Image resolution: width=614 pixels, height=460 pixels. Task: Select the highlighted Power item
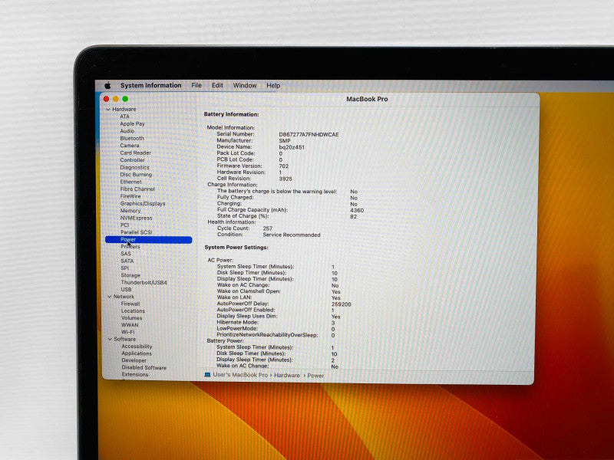click(148, 239)
